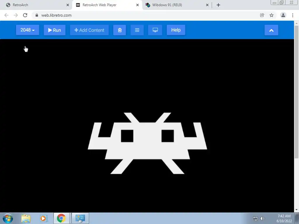Click the network tray icon
Viewport: 299px width, 224px height.
(x=255, y=218)
